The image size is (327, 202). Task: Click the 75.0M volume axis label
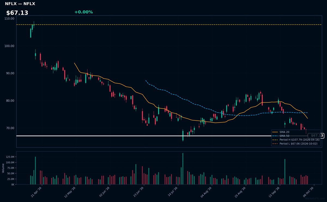11,168
